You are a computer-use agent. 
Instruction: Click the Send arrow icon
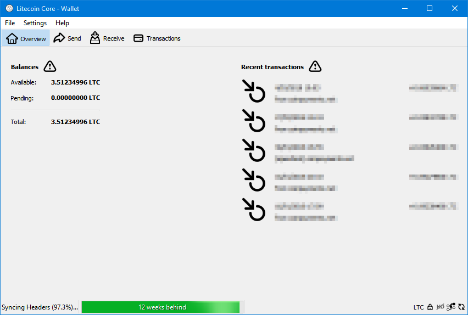59,38
